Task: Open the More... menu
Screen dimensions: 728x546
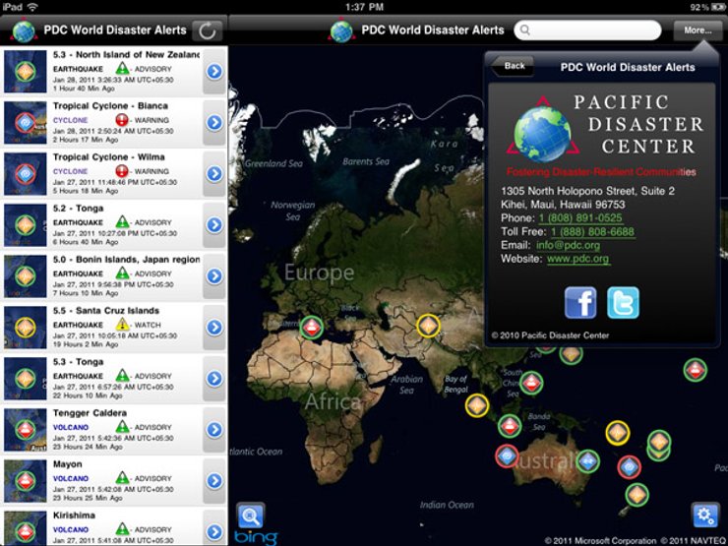Action: (x=698, y=30)
